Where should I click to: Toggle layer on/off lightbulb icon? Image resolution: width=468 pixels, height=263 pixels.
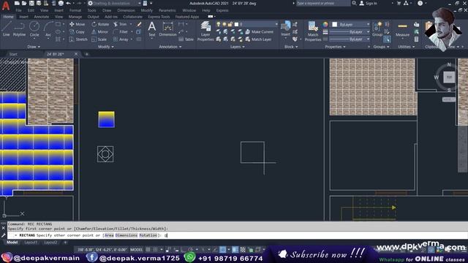pos(219,24)
